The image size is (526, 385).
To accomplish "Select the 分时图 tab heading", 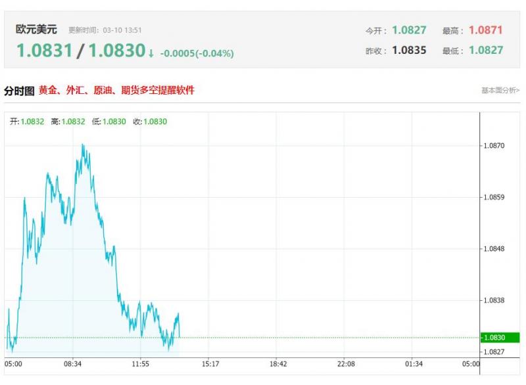I will click(19, 91).
